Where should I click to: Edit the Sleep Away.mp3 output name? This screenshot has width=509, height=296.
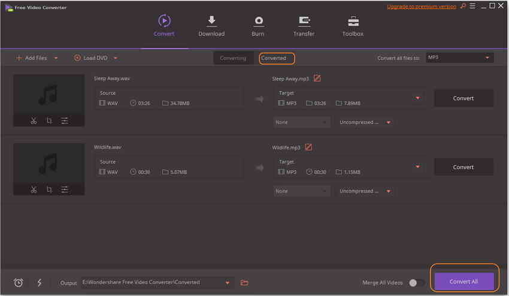[317, 78]
